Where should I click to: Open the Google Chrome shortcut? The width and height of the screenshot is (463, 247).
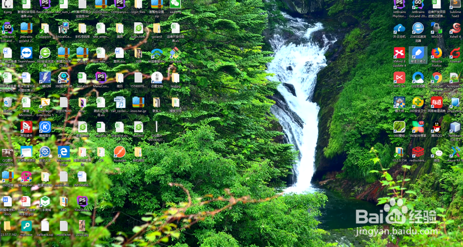437,78
